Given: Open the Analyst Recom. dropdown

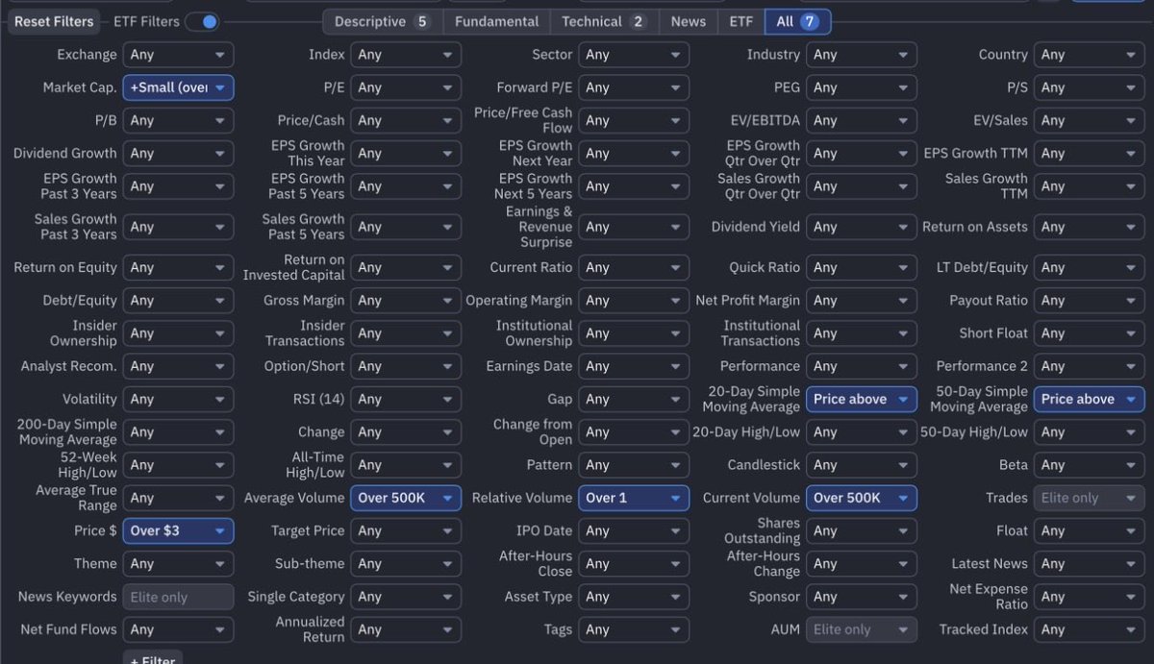Looking at the screenshot, I should coord(178,366).
